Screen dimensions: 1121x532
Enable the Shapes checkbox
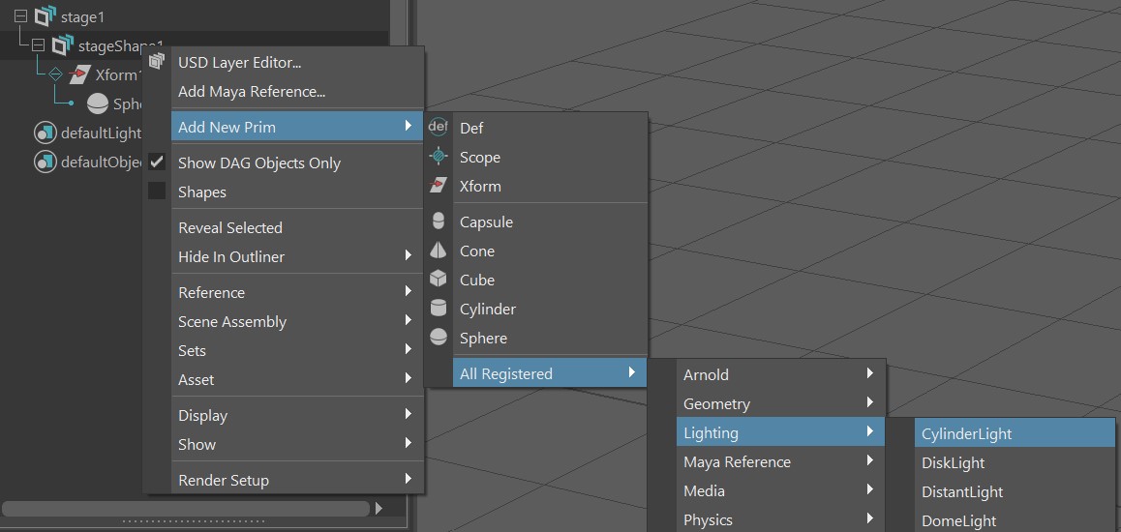coord(157,192)
